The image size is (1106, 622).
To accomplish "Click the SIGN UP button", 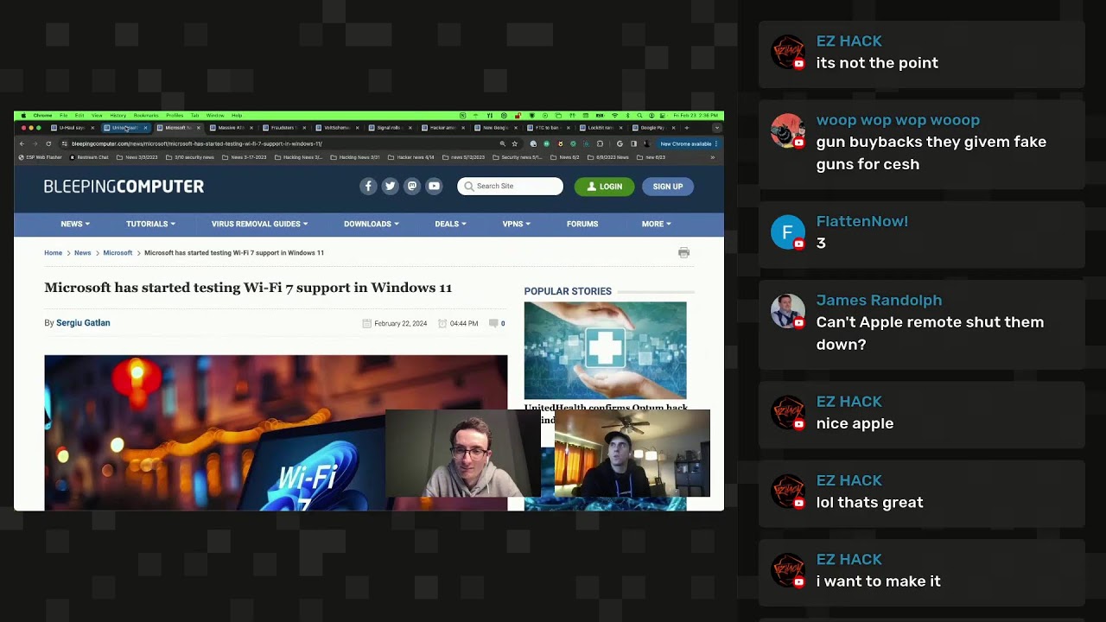I will click(x=668, y=187).
